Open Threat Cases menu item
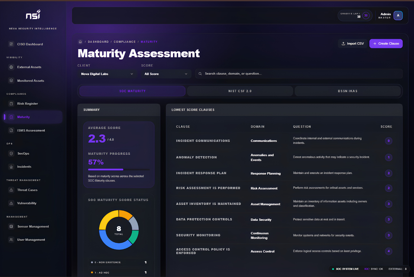Image resolution: width=414 pixels, height=277 pixels. pos(33,190)
